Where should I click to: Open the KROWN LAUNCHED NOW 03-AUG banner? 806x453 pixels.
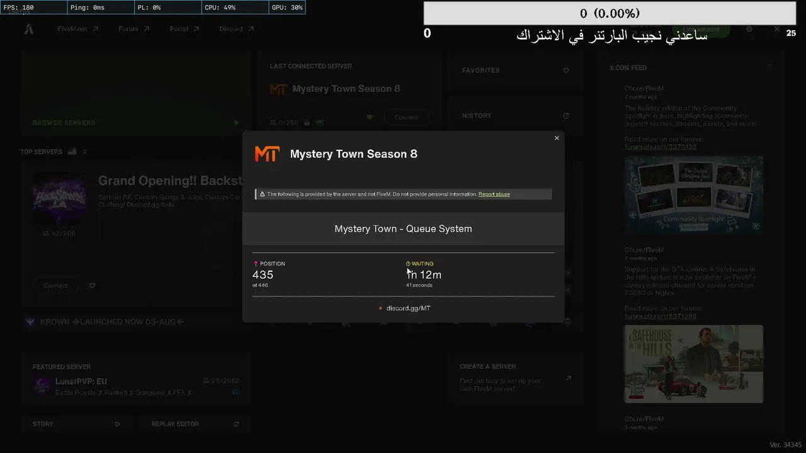pos(136,322)
